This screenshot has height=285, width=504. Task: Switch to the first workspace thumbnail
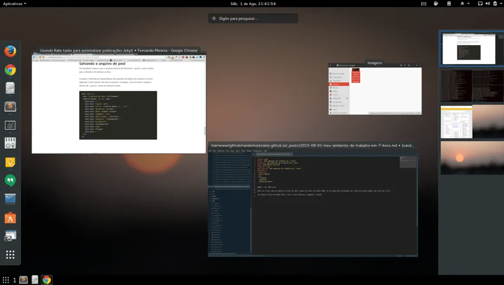471,49
